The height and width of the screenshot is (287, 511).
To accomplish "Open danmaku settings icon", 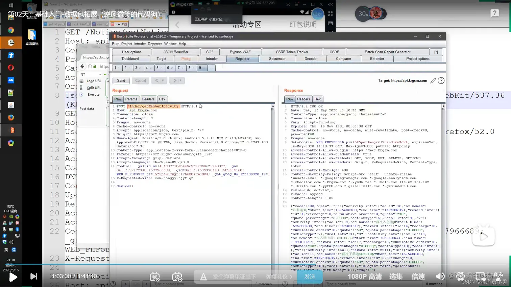I will 177,277.
